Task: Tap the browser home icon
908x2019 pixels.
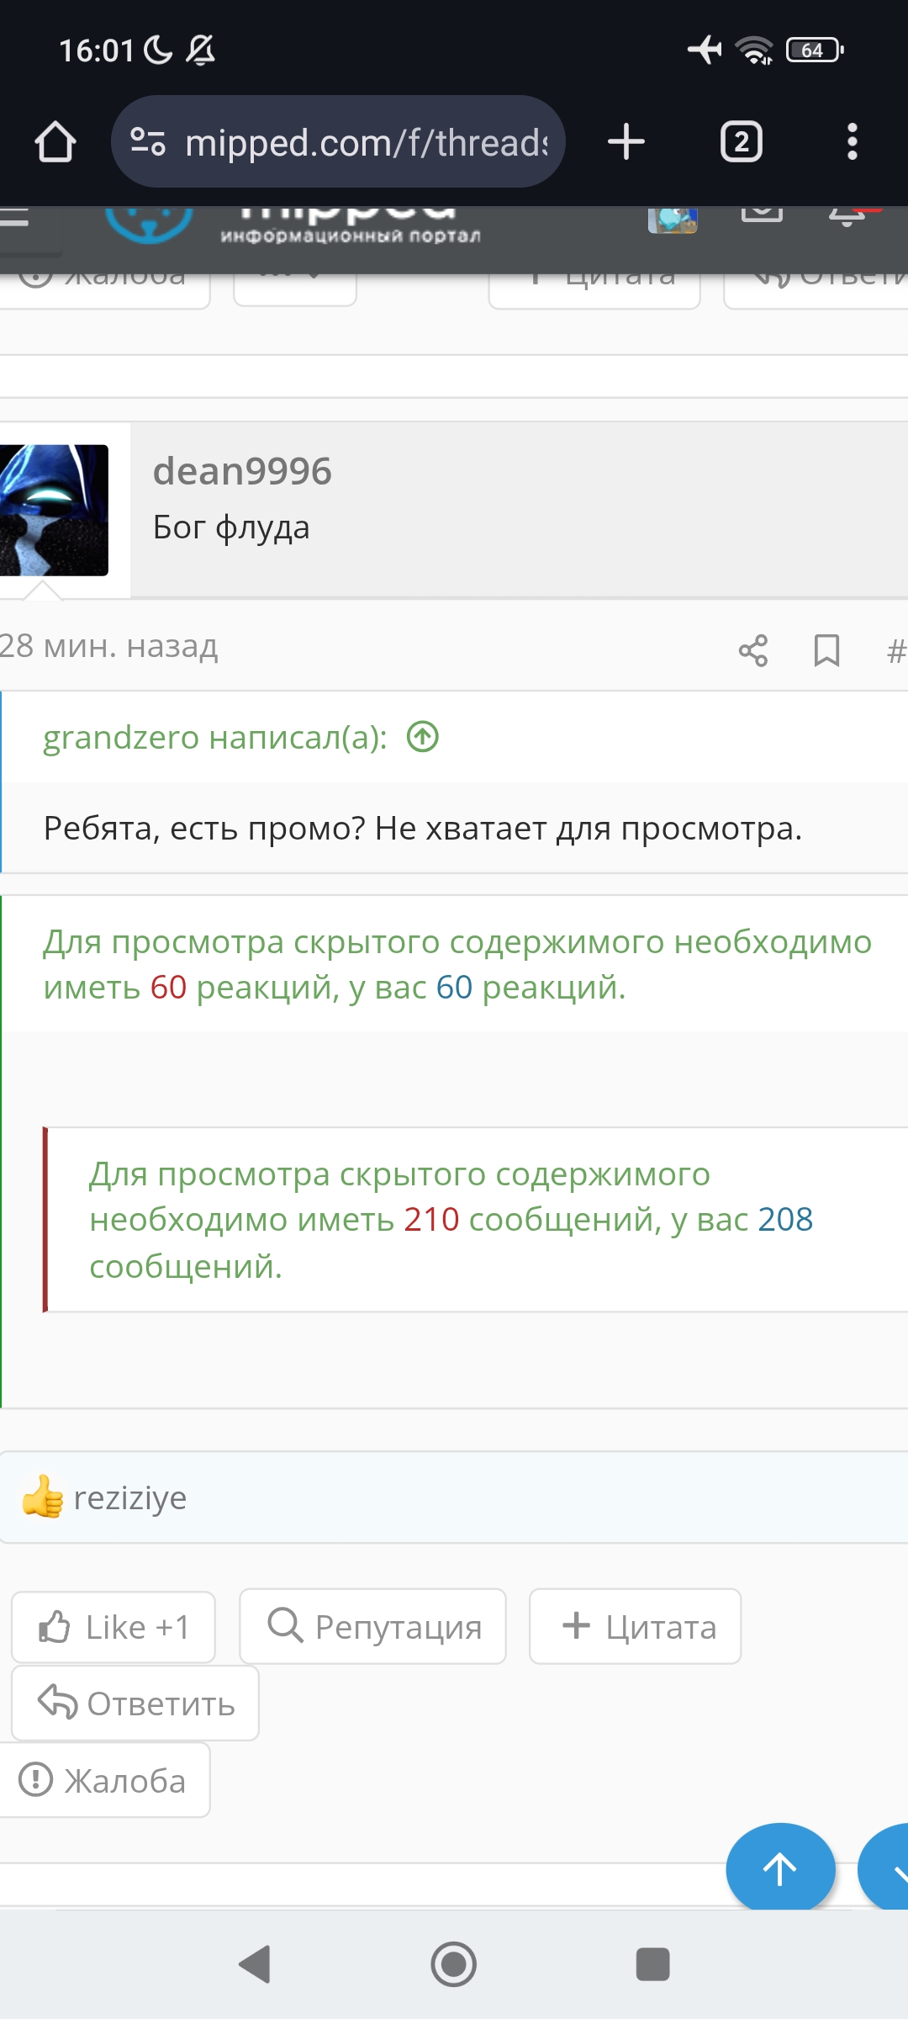Action: 55,141
